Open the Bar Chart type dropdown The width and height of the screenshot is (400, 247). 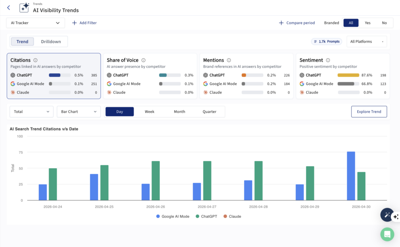click(79, 112)
